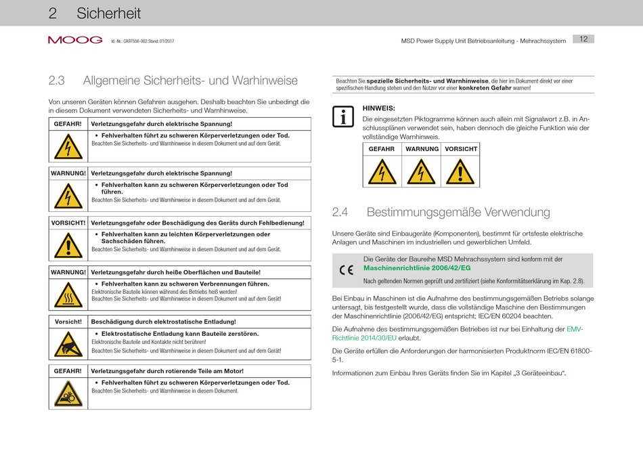Click the 'VORSICHT!' table cell
Screen dimensions: 643x455
pos(68,223)
